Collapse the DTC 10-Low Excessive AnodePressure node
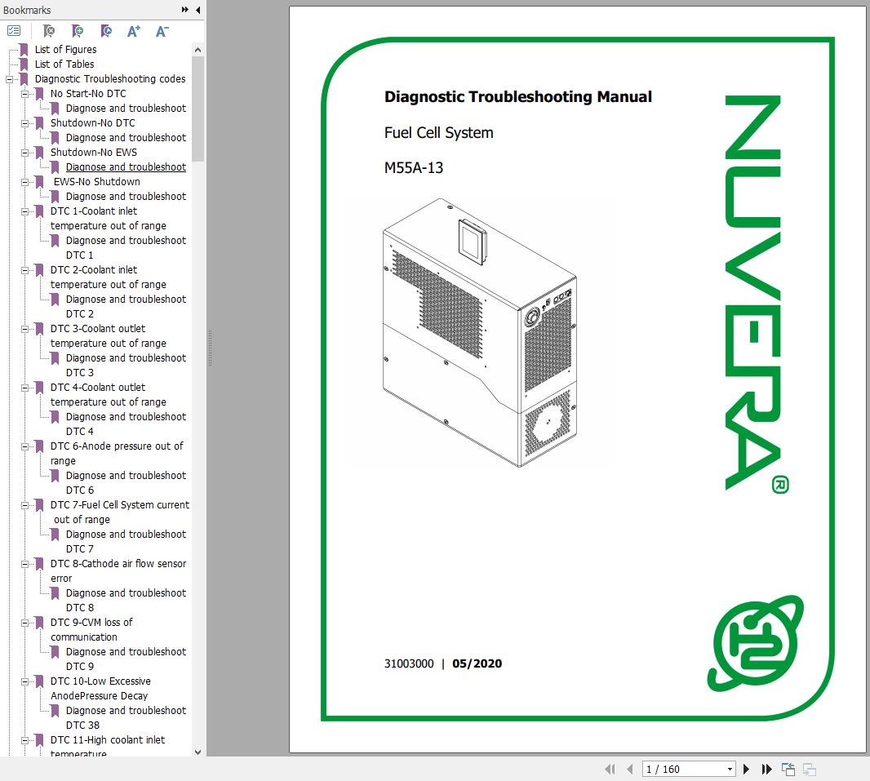Screen dimensions: 870x781 pyautogui.click(x=25, y=681)
